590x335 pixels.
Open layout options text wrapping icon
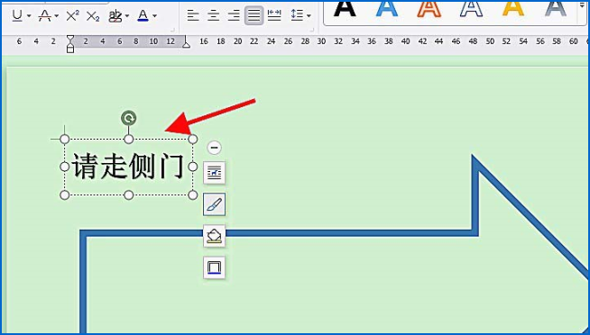point(214,173)
